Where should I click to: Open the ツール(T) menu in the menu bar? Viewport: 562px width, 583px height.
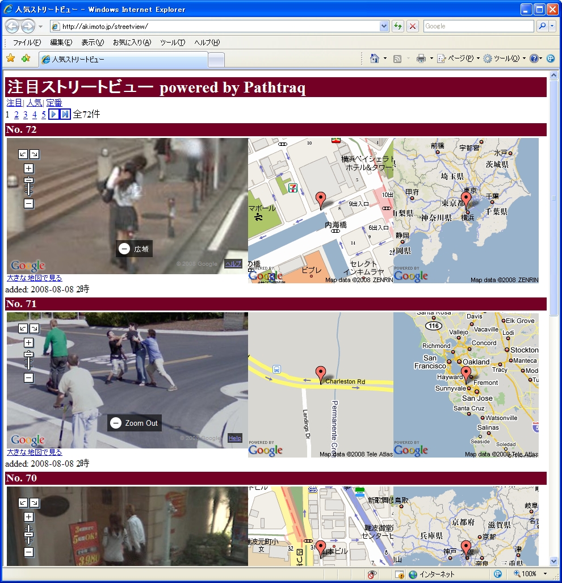[173, 43]
